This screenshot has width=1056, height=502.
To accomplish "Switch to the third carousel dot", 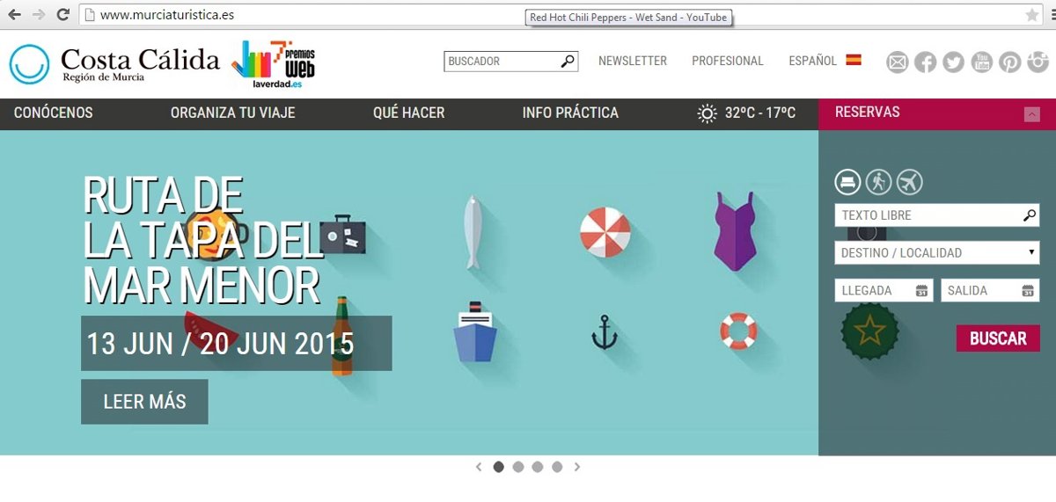I will click(538, 467).
